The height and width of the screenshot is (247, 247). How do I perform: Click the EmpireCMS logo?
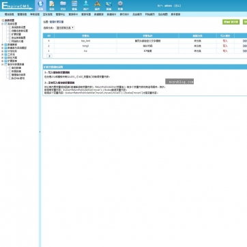click(x=17, y=6)
